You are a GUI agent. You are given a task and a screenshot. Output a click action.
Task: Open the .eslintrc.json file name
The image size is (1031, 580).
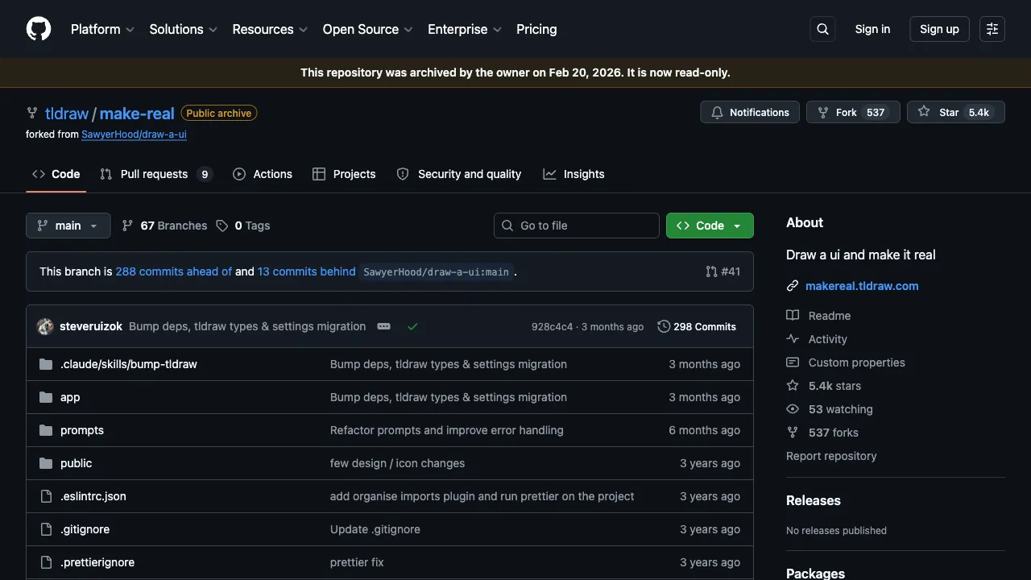tap(93, 496)
